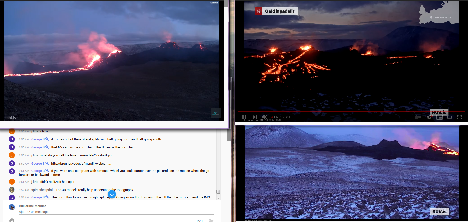Click the spiralsheepdoll username
This screenshot has height=222, width=468.
coord(42,190)
